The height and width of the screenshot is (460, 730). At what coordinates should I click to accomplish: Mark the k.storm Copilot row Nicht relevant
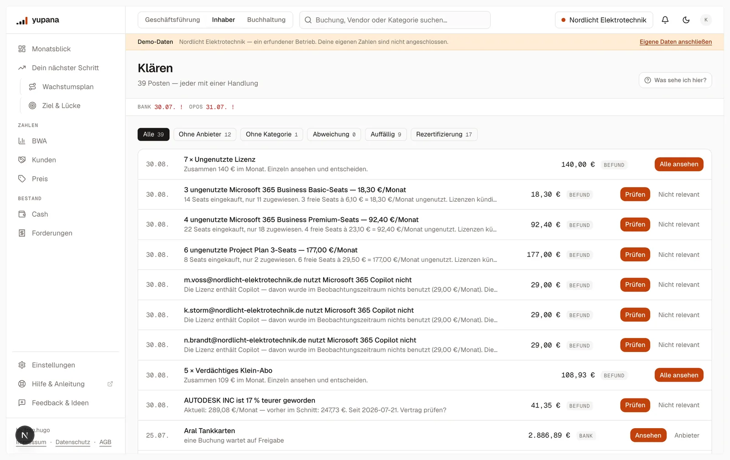click(679, 315)
